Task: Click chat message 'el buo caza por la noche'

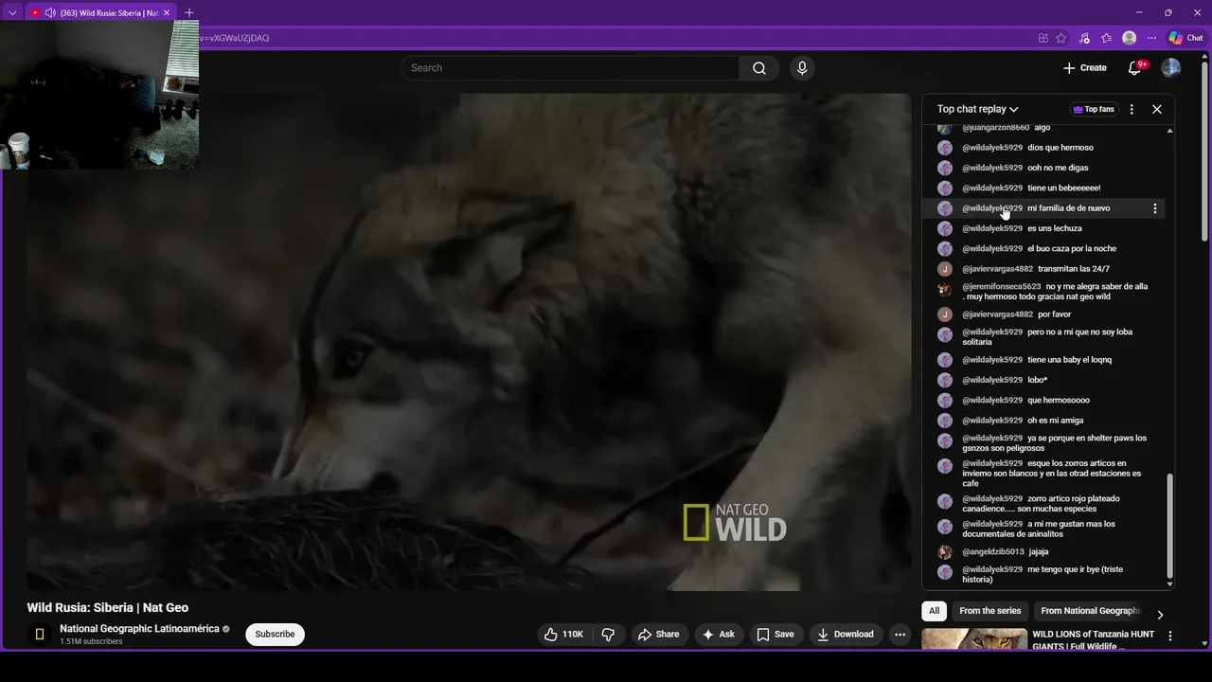Action: click(1072, 248)
